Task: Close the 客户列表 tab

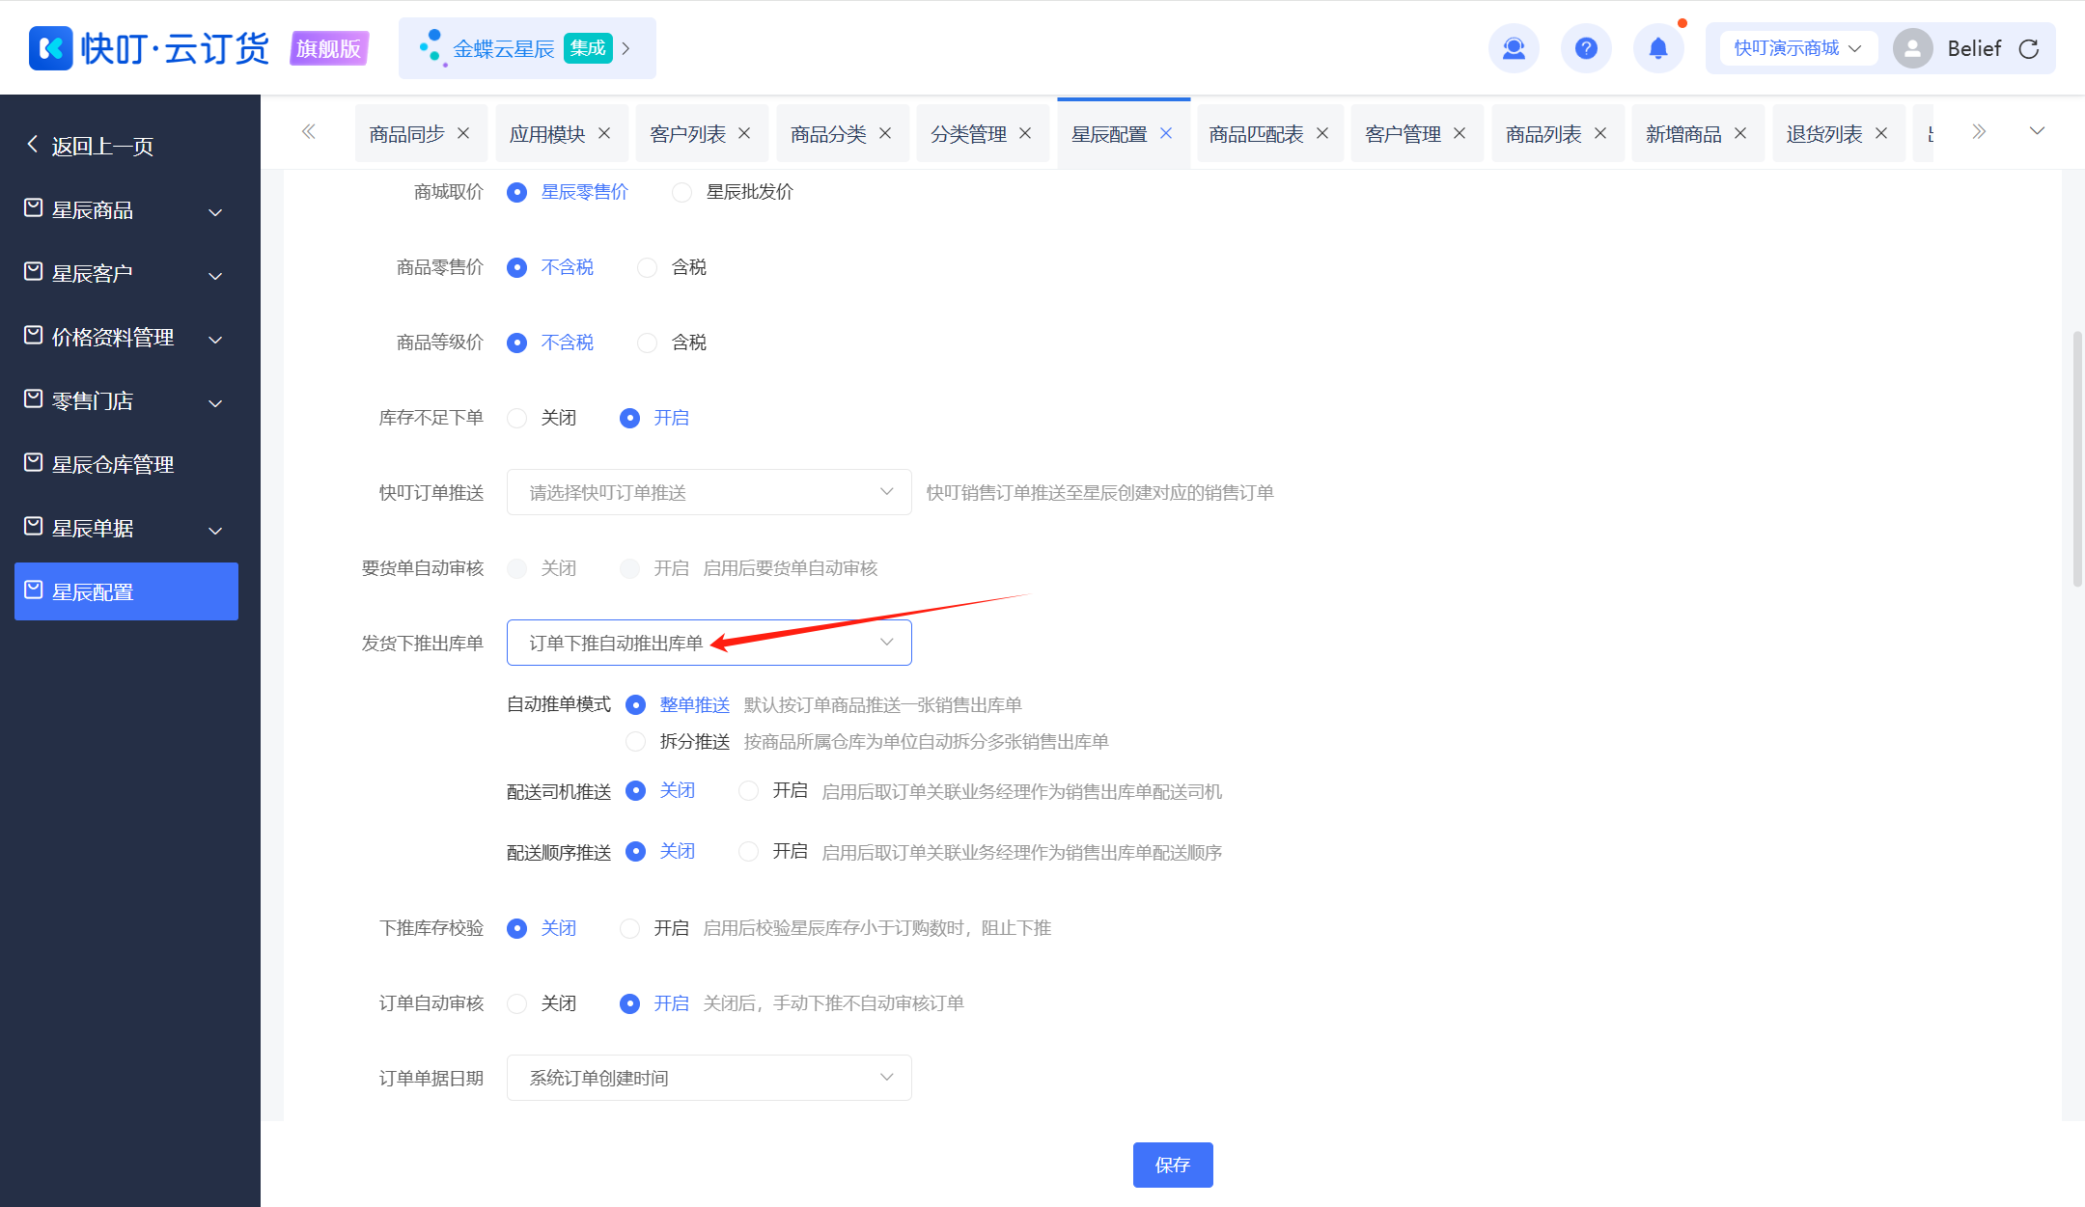Action: pos(744,133)
